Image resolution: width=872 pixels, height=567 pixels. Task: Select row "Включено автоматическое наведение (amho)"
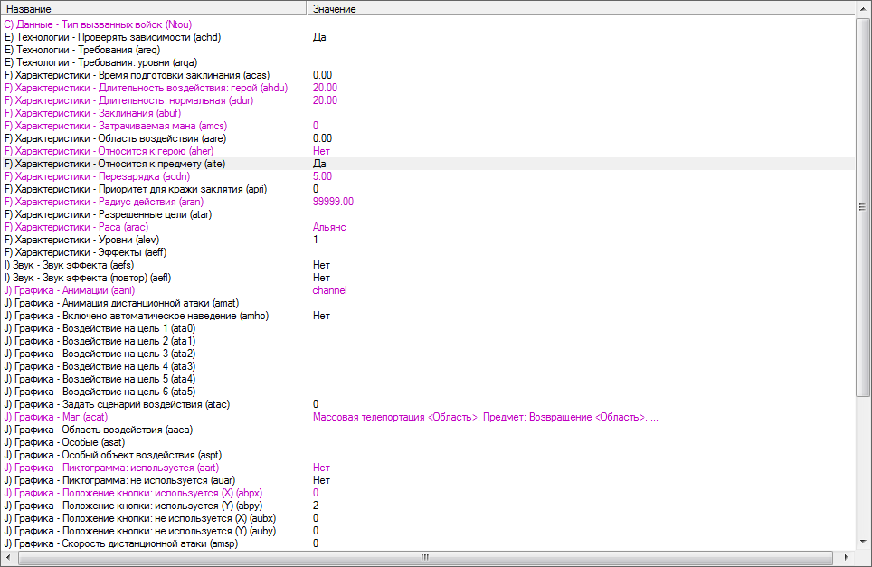click(x=428, y=316)
